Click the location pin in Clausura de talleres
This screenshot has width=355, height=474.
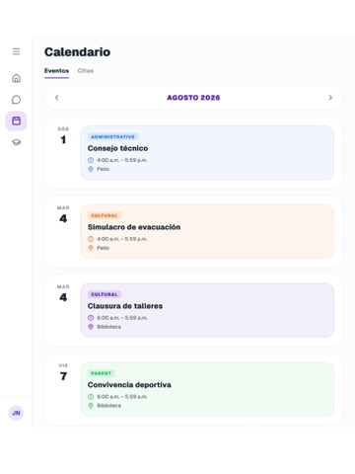coord(91,327)
